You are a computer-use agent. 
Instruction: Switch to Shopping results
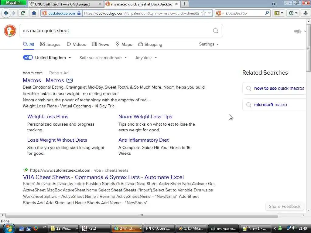click(150, 44)
